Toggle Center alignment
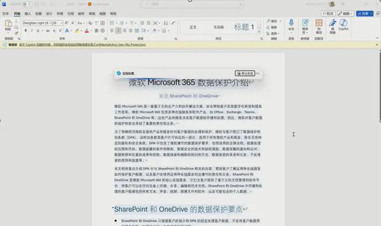This screenshot has height=226, width=381. pos(118,31)
